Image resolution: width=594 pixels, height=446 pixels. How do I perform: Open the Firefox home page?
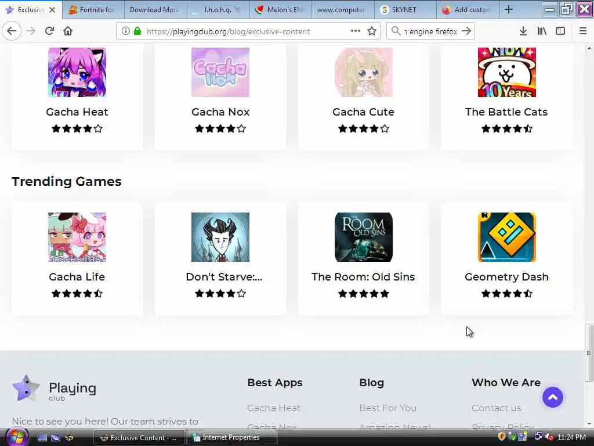coord(68,31)
